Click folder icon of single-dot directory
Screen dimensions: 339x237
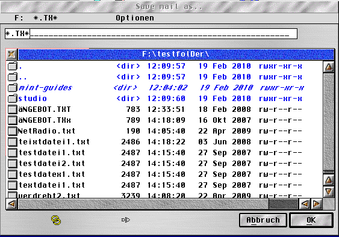point(12,66)
